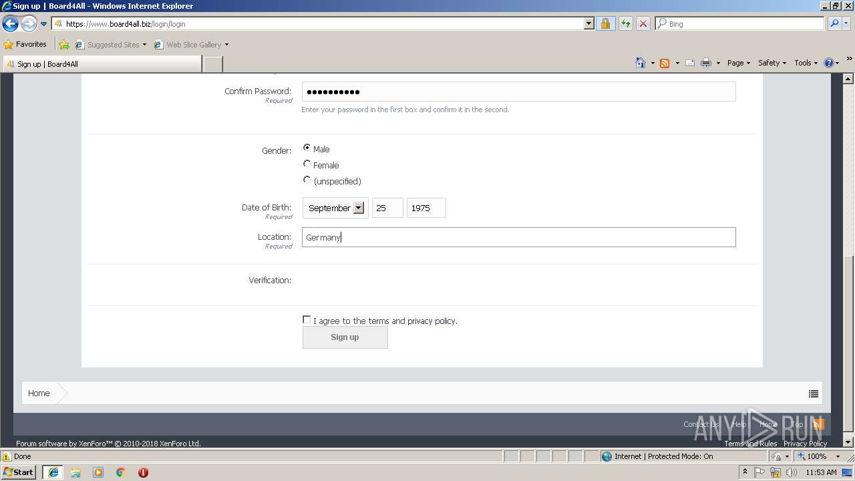Open Internet Explorer taskbar icon
Screen dimensions: 855x481
53,472
